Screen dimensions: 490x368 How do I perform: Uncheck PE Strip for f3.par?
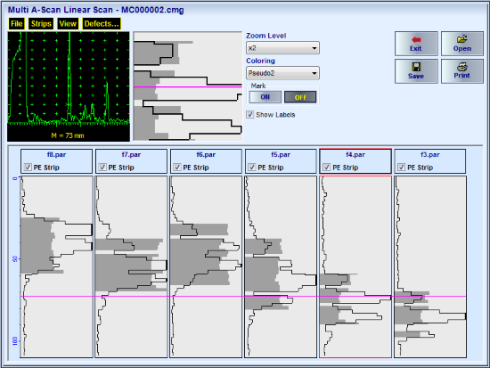pos(402,168)
